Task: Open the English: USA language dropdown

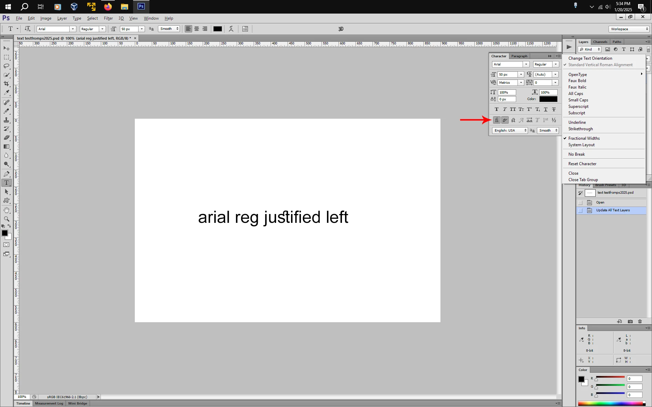Action: (510, 131)
